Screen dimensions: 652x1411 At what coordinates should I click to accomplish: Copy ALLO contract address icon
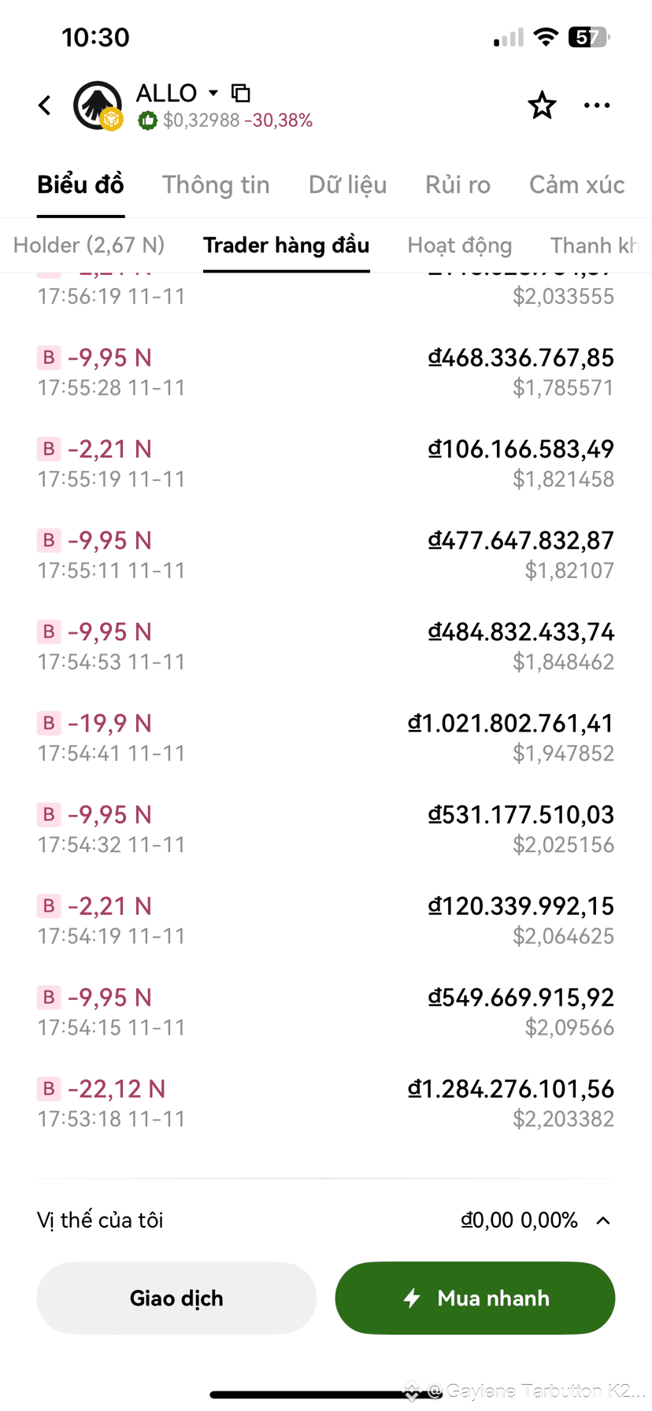[x=241, y=93]
